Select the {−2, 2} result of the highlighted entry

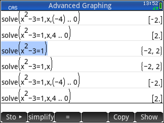pos(151,51)
